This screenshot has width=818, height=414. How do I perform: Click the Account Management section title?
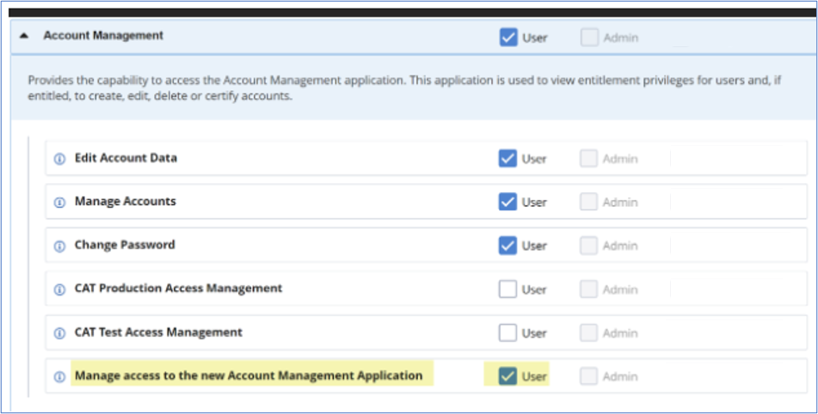103,36
